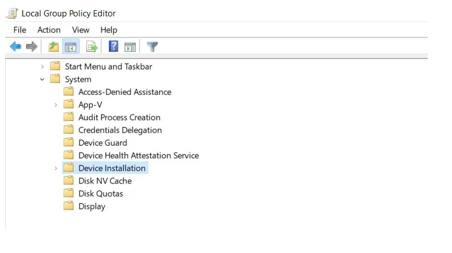This screenshot has width=452, height=253.
Task: Click the Filter funnel toolbar icon
Action: click(x=152, y=46)
